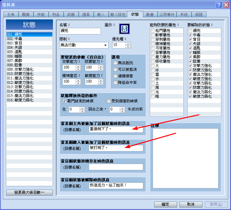Uncheck 敏捷力弱化 in states to remove

click(190, 96)
